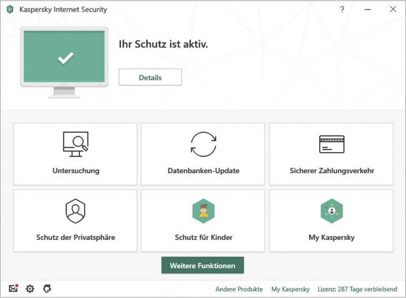The width and height of the screenshot is (406, 298).
Task: Click the Kaspersky shield logo icon
Action: pos(10,10)
